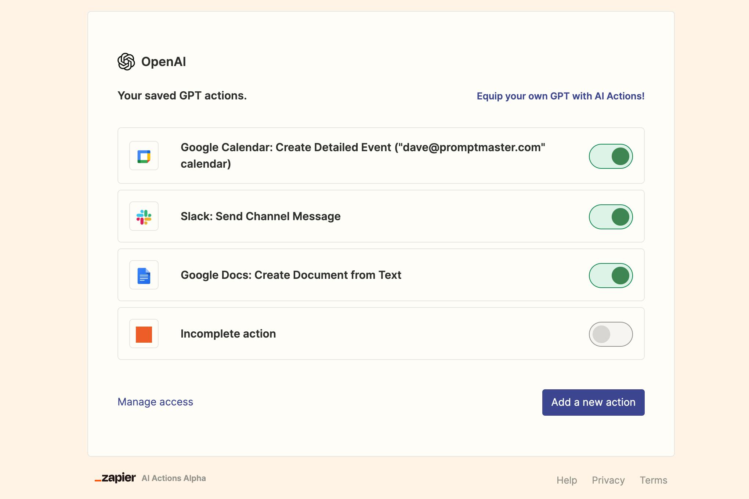Disable the Google Calendar Create Detailed Event toggle
Viewport: 749px width, 499px height.
(611, 156)
